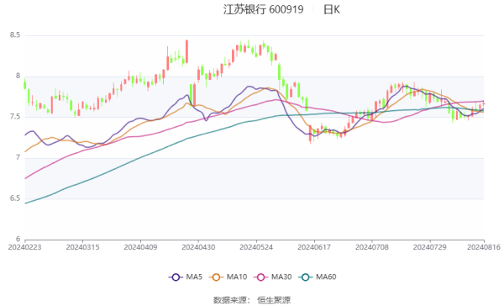
Task: Click the 8 y-axis label
Action: coord(18,76)
